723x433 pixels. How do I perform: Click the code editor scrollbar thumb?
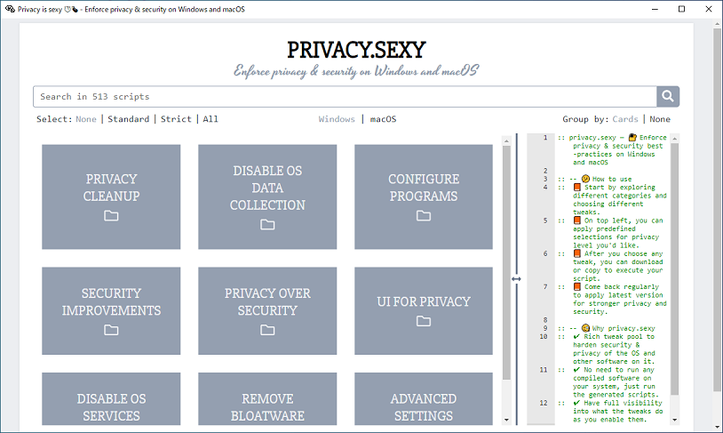coord(674,269)
